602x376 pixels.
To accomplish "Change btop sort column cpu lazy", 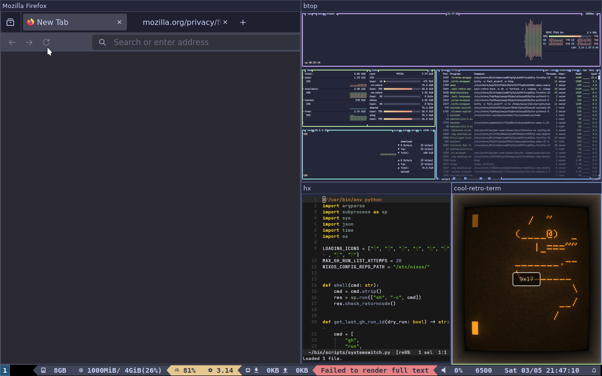I will point(588,70).
